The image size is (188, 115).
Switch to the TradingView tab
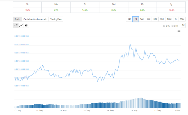(56, 19)
